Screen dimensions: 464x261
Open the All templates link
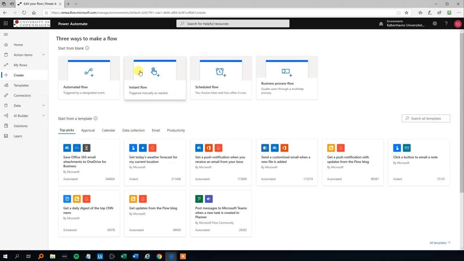[x=440, y=243]
